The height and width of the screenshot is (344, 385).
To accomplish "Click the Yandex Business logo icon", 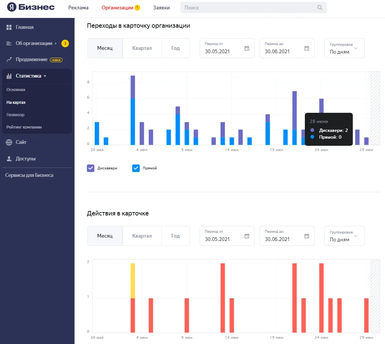I will pos(12,7).
